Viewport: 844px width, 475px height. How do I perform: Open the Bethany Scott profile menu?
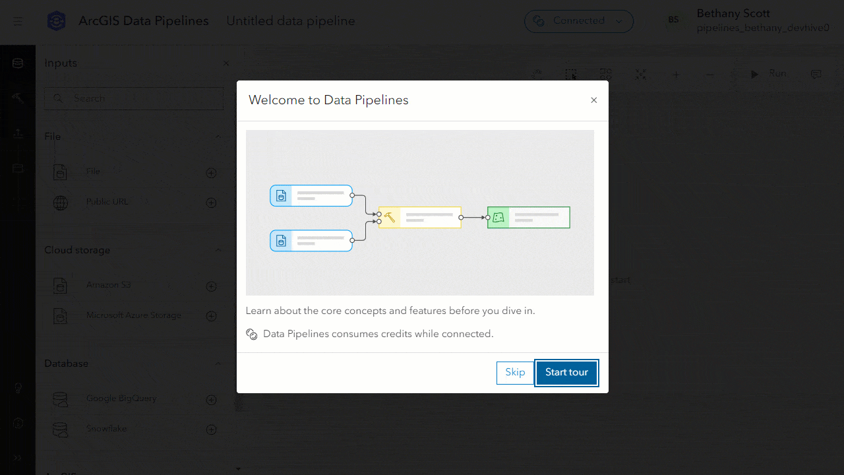click(x=733, y=20)
